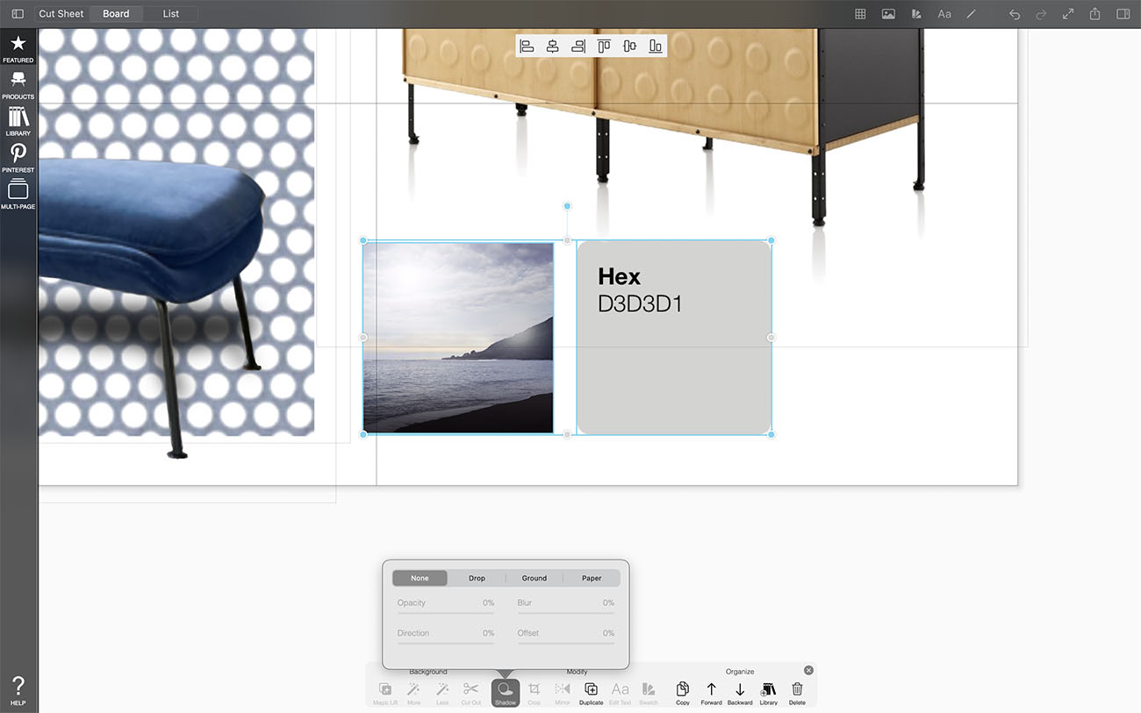Toggle the right inspector panel
This screenshot has height=713, width=1141.
1123,14
